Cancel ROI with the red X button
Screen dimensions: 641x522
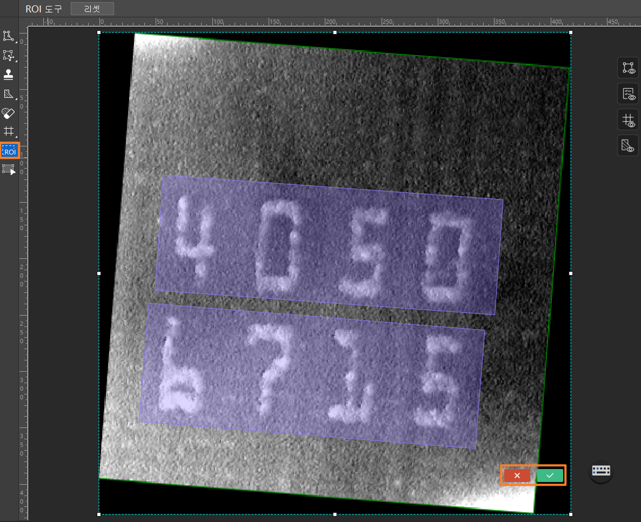coord(517,476)
